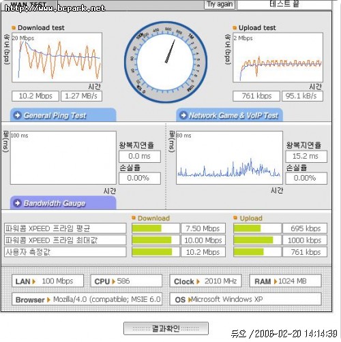Click the VoIP test 0.00% loss field
This screenshot has width=341, height=342.
click(x=306, y=178)
